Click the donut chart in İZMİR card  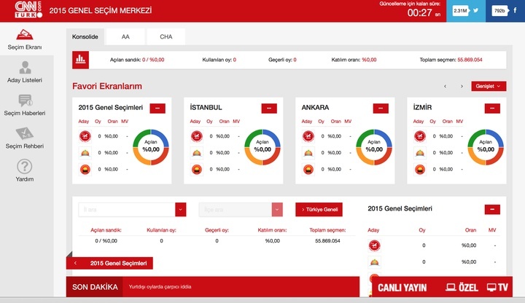click(486, 147)
